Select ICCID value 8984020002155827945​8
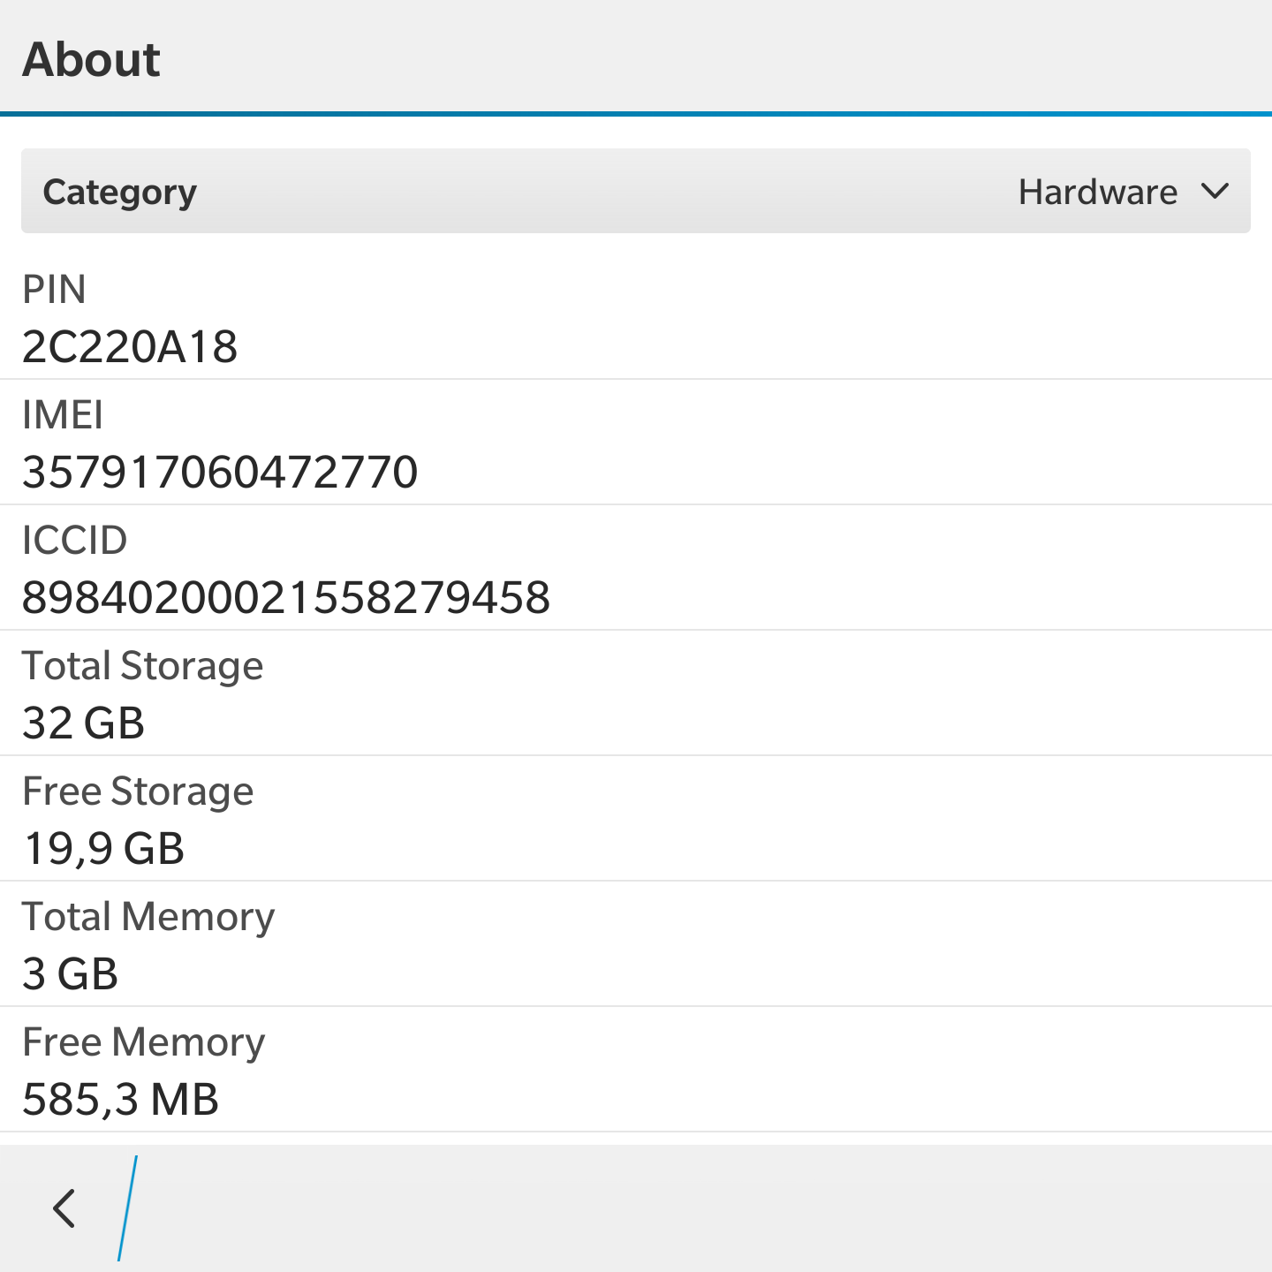The width and height of the screenshot is (1272, 1272). [x=286, y=597]
